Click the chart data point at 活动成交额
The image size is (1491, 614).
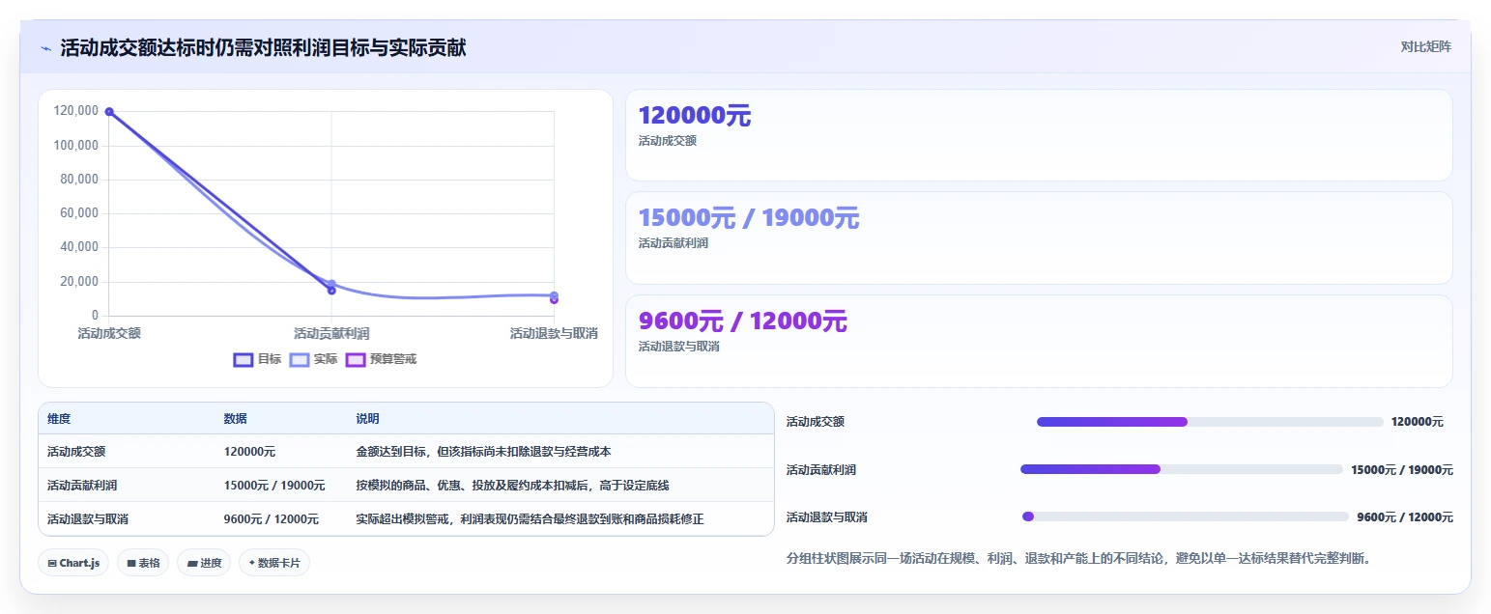point(109,112)
